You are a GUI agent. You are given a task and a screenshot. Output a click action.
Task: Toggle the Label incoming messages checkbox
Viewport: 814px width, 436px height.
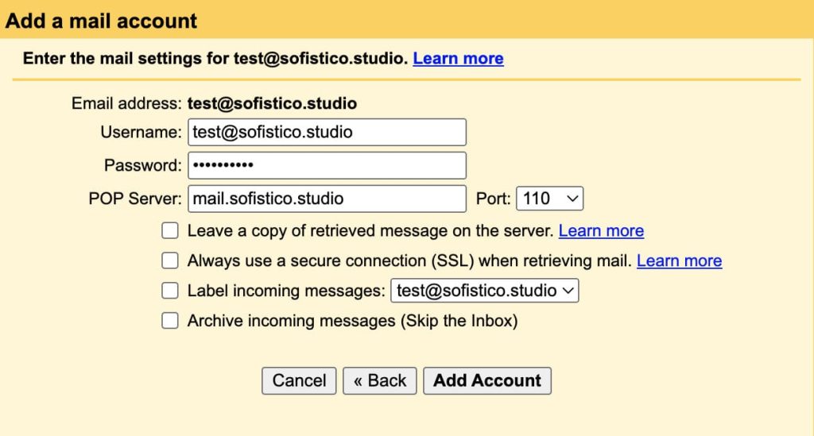tap(170, 291)
